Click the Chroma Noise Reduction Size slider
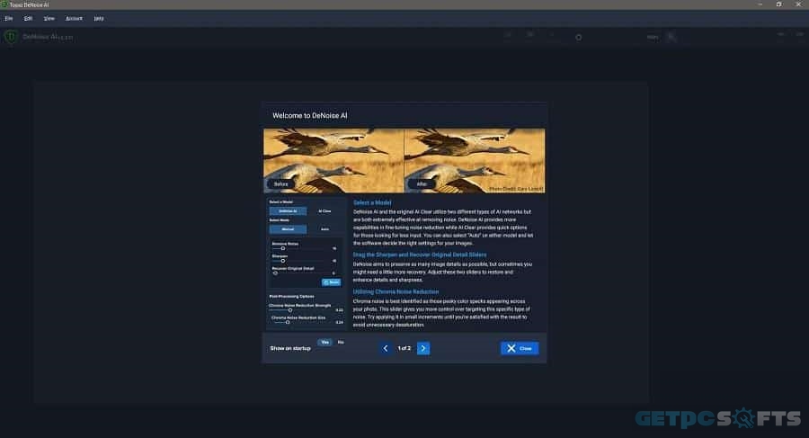Screen dimensions: 809x438 [x=288, y=322]
